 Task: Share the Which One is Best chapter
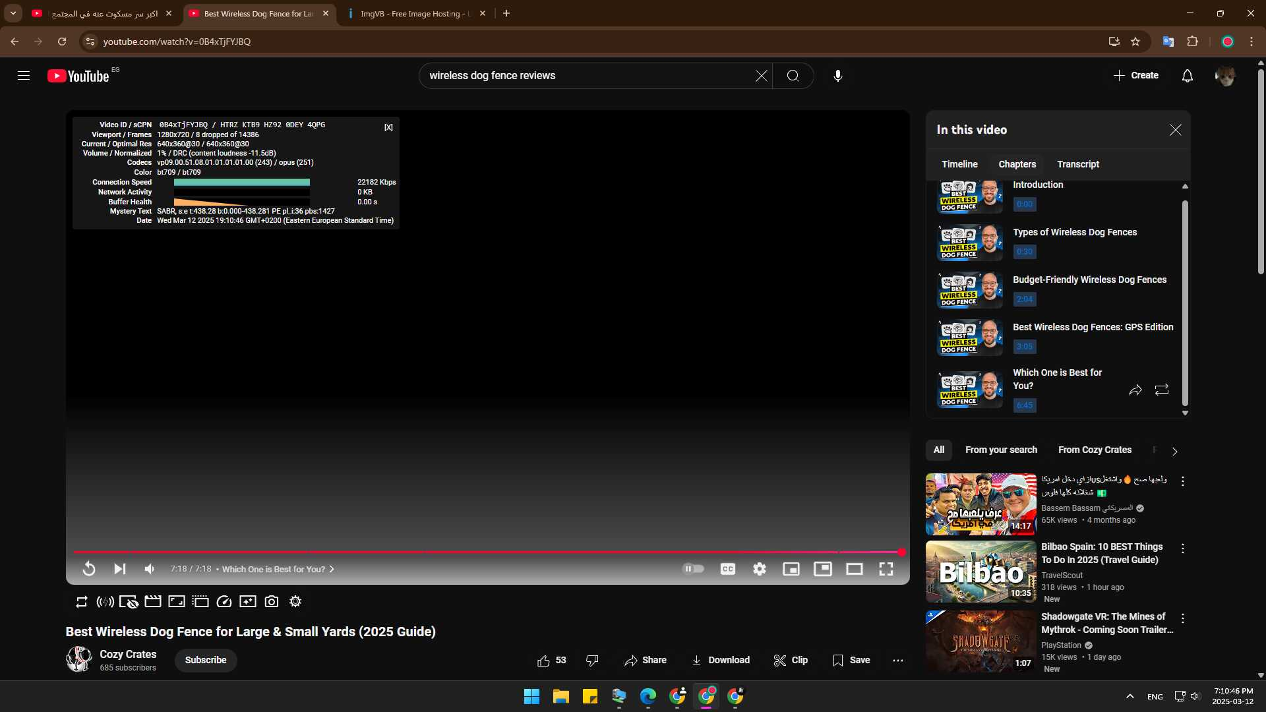click(1135, 390)
